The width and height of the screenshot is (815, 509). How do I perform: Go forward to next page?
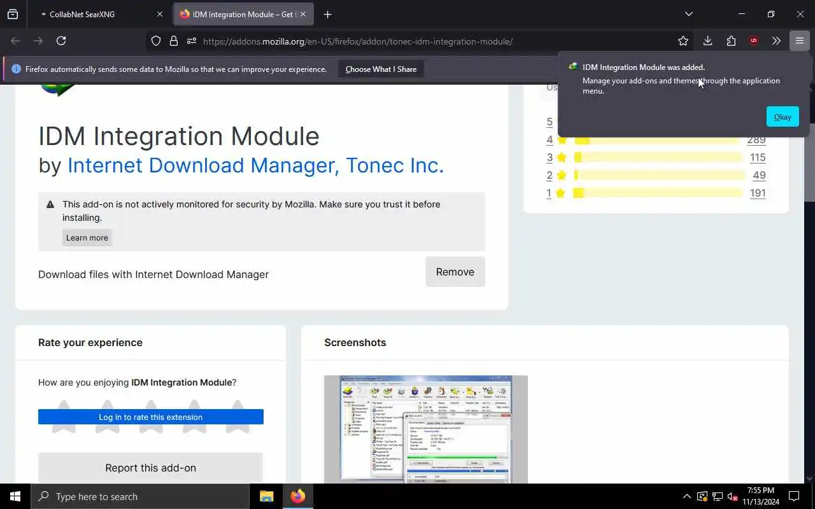coord(38,41)
